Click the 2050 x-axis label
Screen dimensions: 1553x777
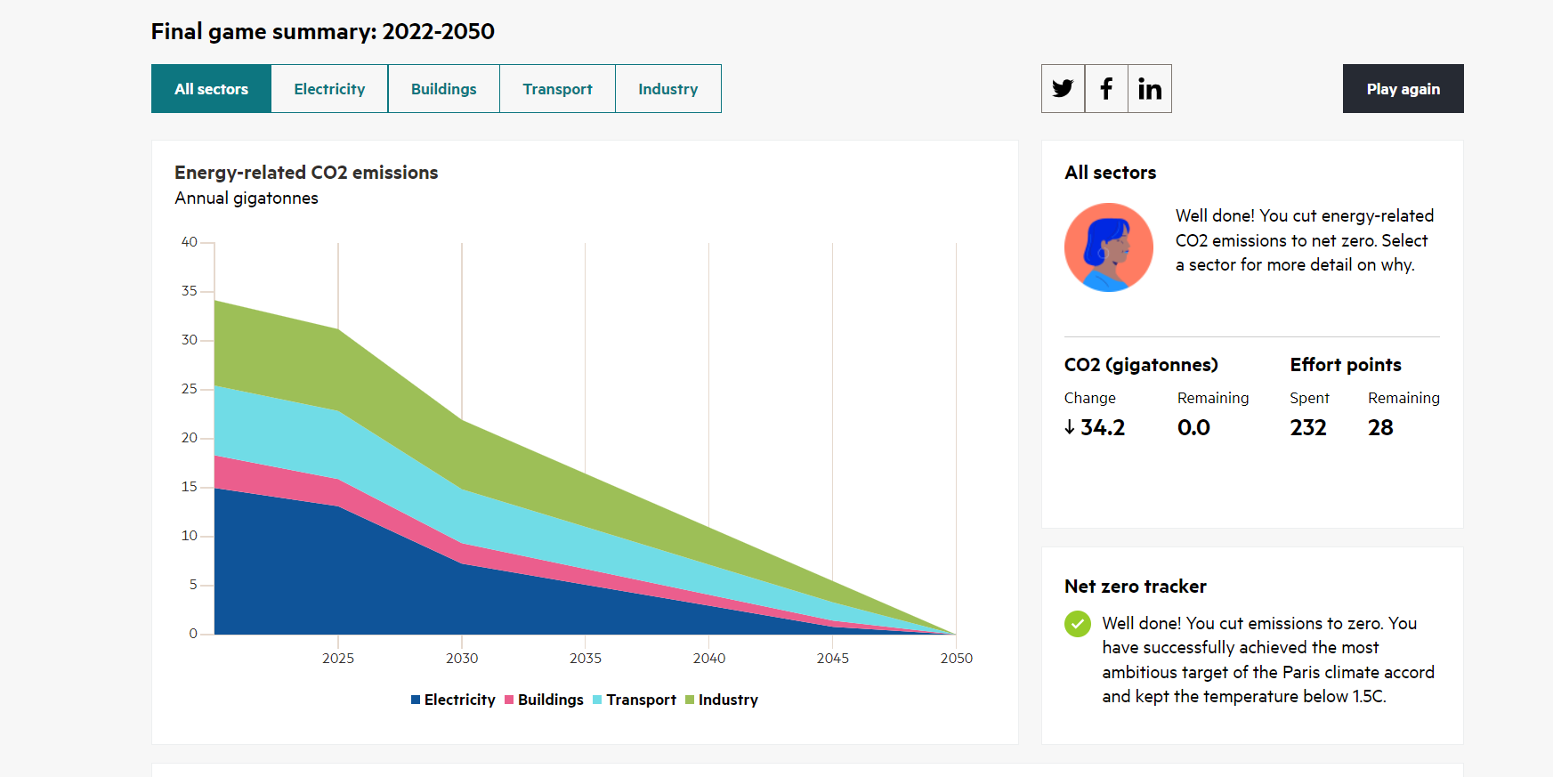point(957,658)
